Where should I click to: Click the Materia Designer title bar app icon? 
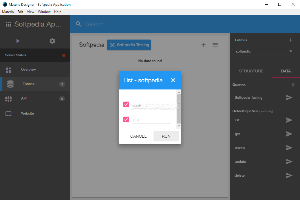[x=5, y=4]
